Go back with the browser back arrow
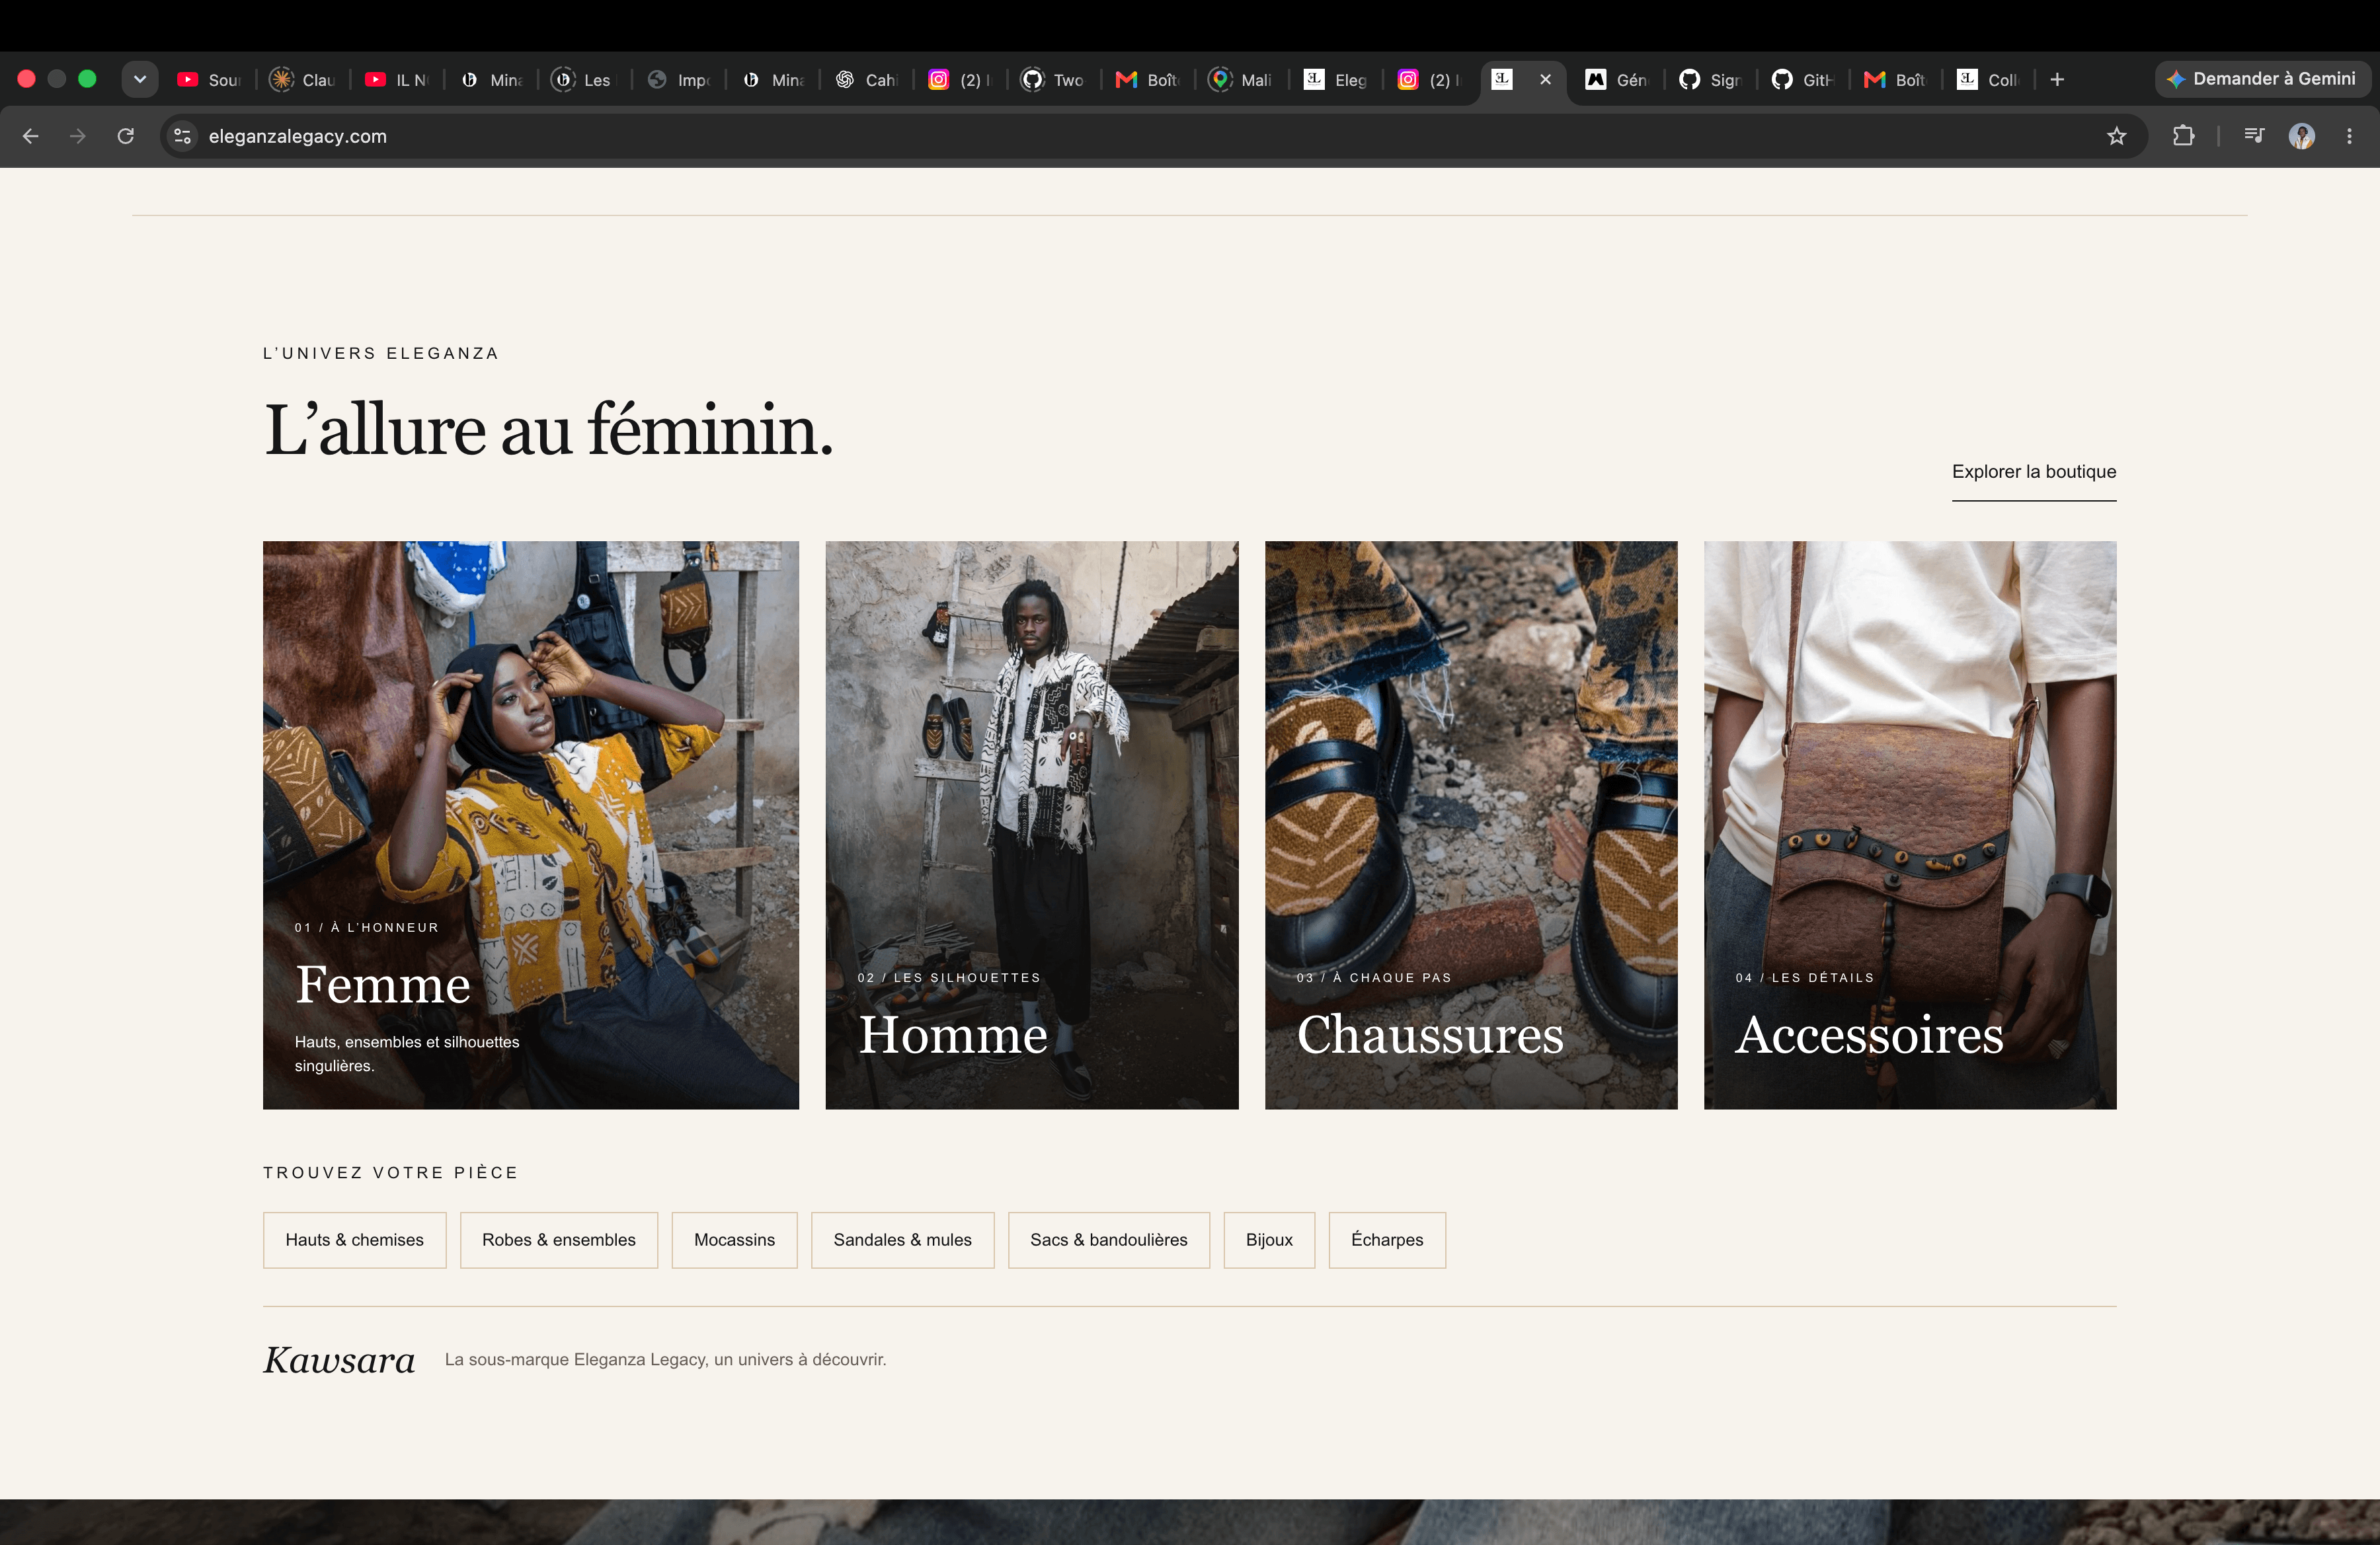This screenshot has width=2380, height=1545. 31,136
